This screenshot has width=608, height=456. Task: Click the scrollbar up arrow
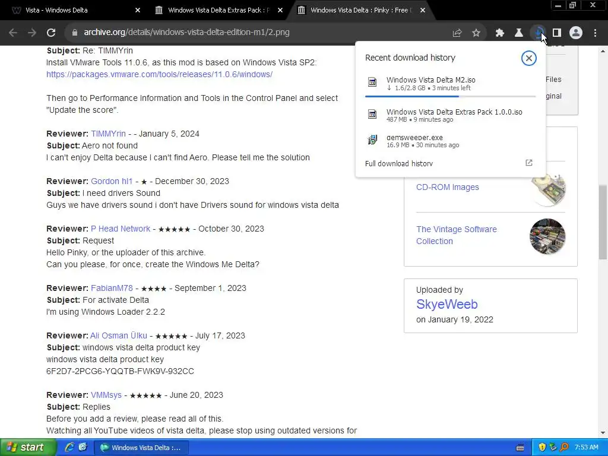(x=603, y=51)
